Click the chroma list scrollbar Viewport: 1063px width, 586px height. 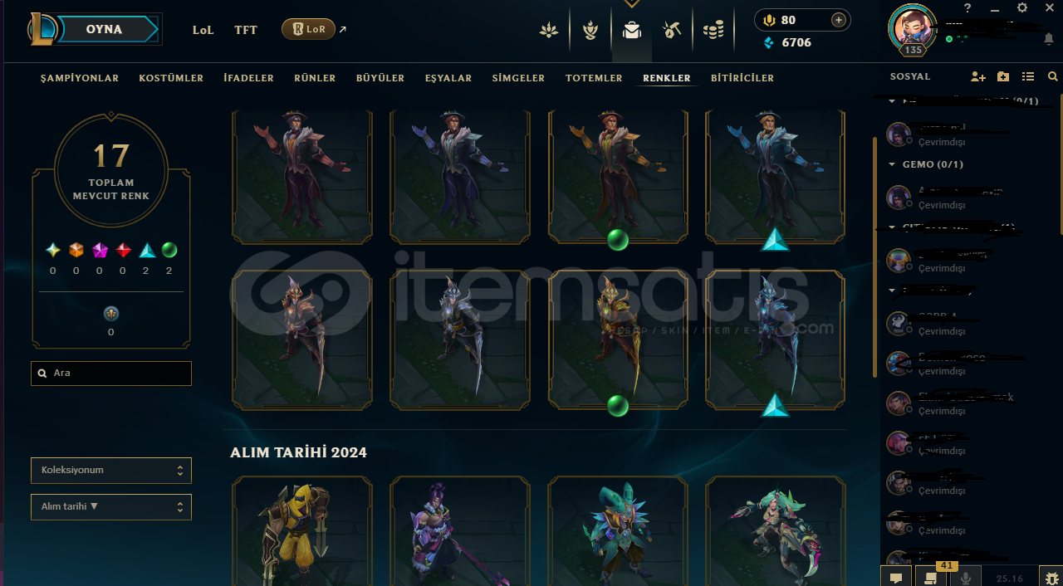(874, 257)
